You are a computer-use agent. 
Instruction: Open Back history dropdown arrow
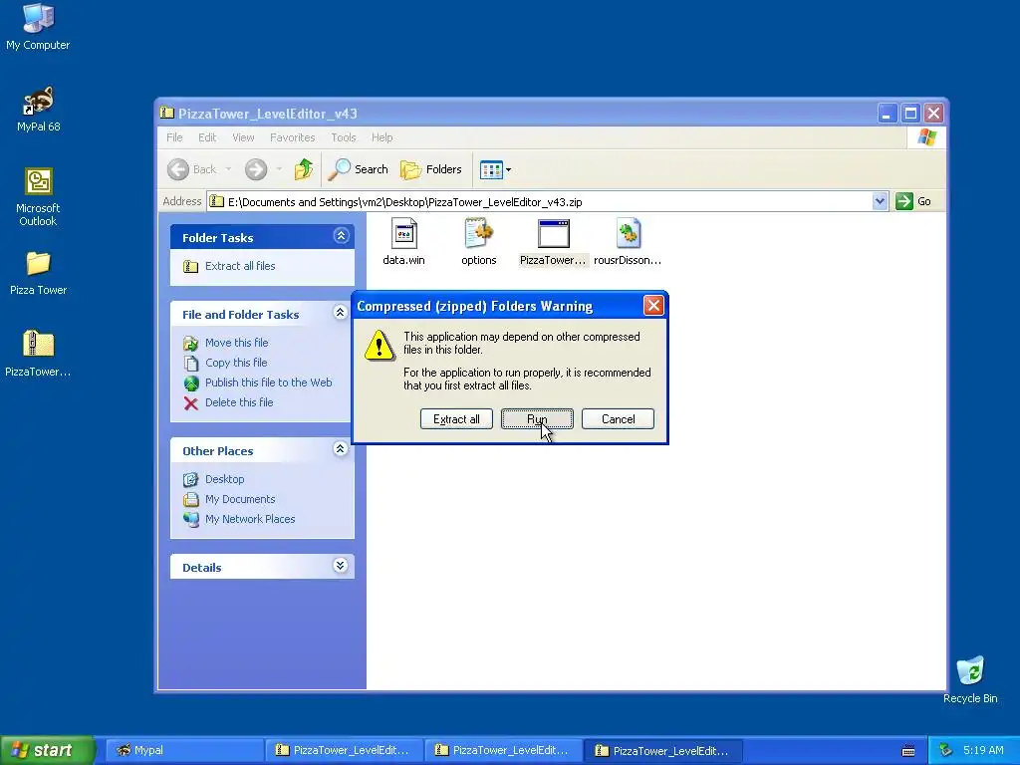coord(228,169)
